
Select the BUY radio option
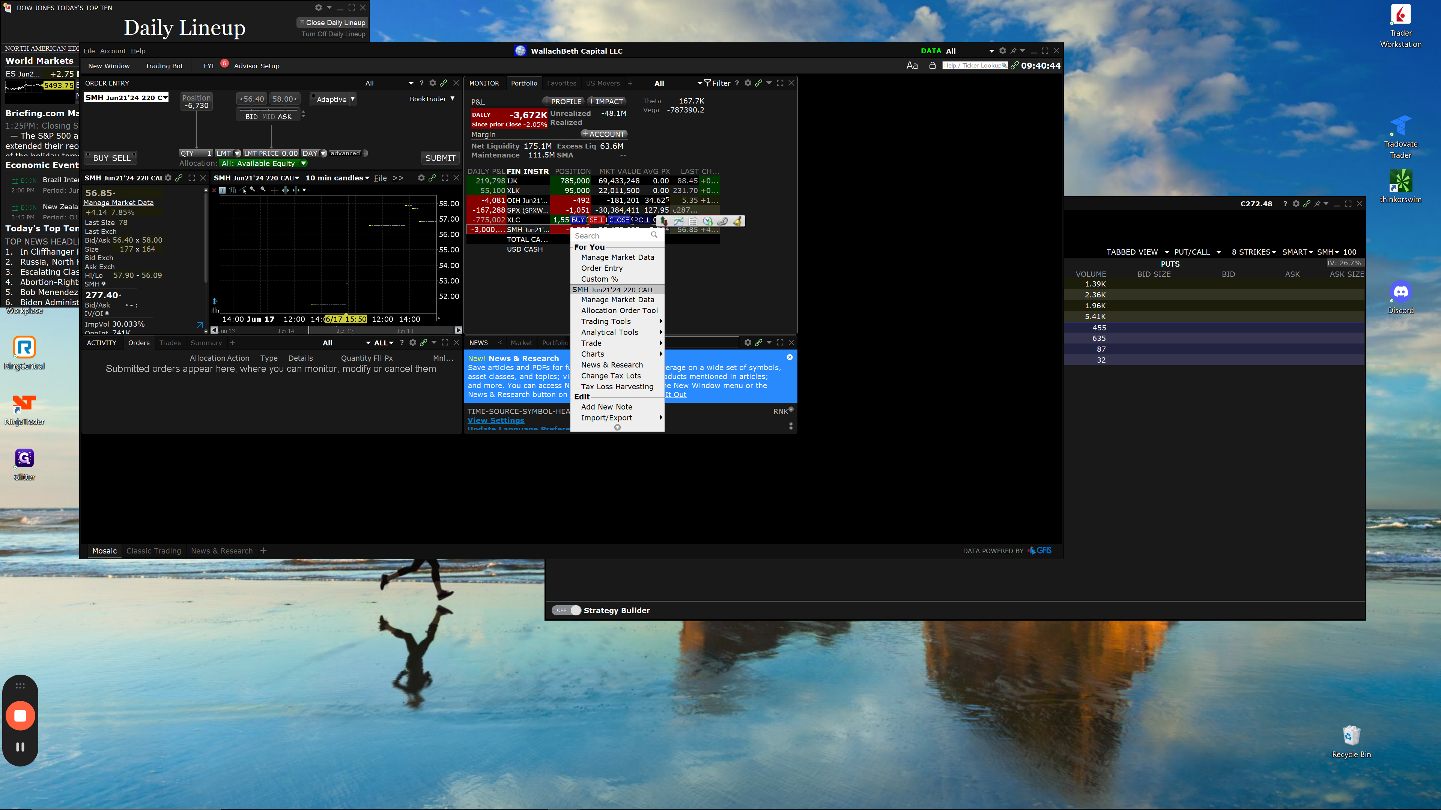[x=100, y=158]
